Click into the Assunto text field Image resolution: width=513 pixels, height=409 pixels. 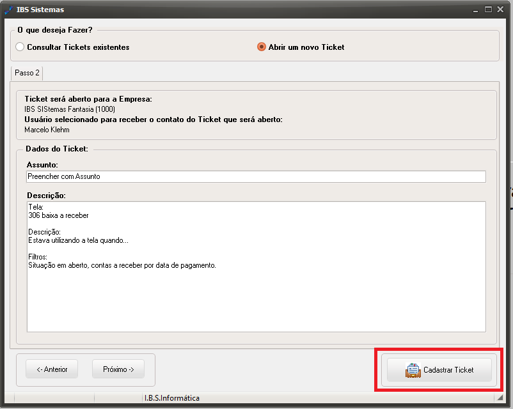coord(256,176)
